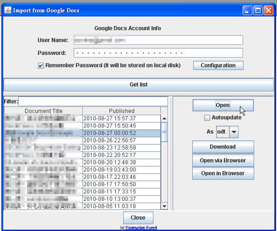Select row published 2010-08-05 11:03:18
The height and width of the screenshot is (231, 277).
pyautogui.click(x=83, y=206)
